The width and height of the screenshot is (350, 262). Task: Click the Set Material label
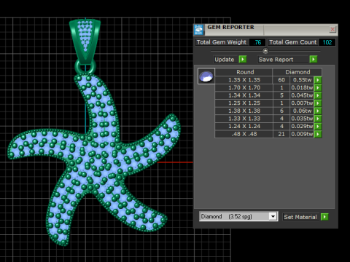(300, 217)
